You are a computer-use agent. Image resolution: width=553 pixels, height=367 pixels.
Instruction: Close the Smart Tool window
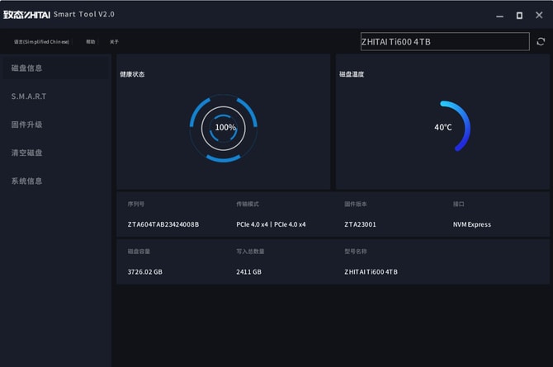[x=540, y=15]
